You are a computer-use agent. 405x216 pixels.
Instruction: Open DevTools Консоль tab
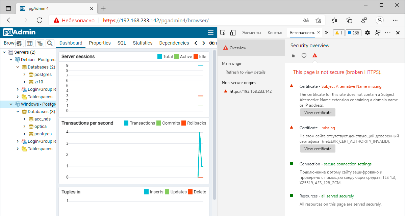275,33
